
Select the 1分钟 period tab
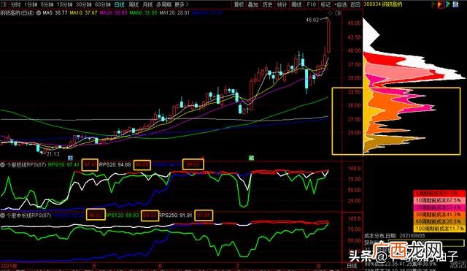click(31, 4)
